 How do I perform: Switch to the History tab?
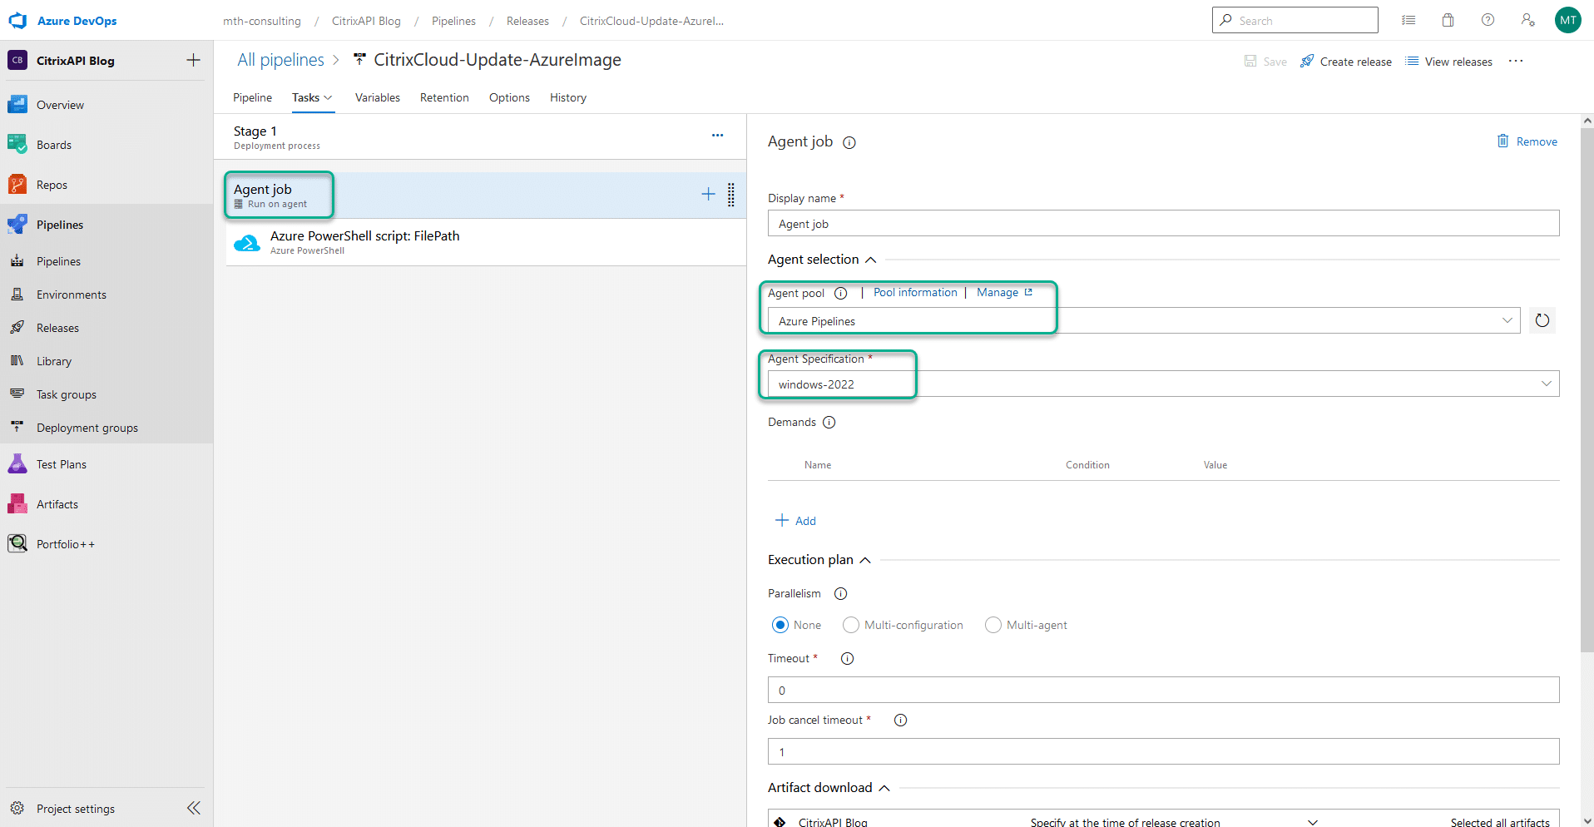coord(568,97)
